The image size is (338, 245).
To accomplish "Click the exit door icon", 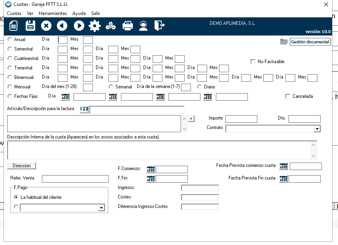I will (x=159, y=26).
